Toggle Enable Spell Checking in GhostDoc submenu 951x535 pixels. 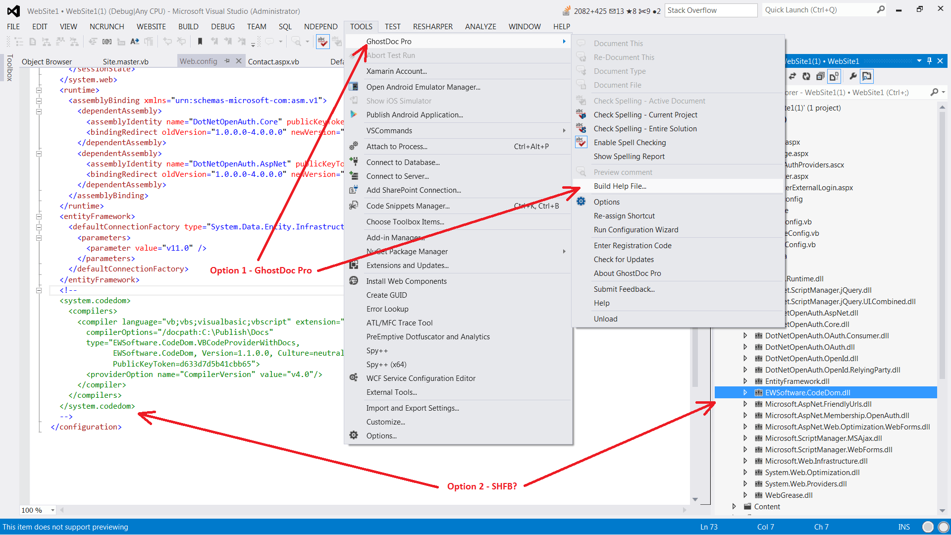click(x=581, y=142)
